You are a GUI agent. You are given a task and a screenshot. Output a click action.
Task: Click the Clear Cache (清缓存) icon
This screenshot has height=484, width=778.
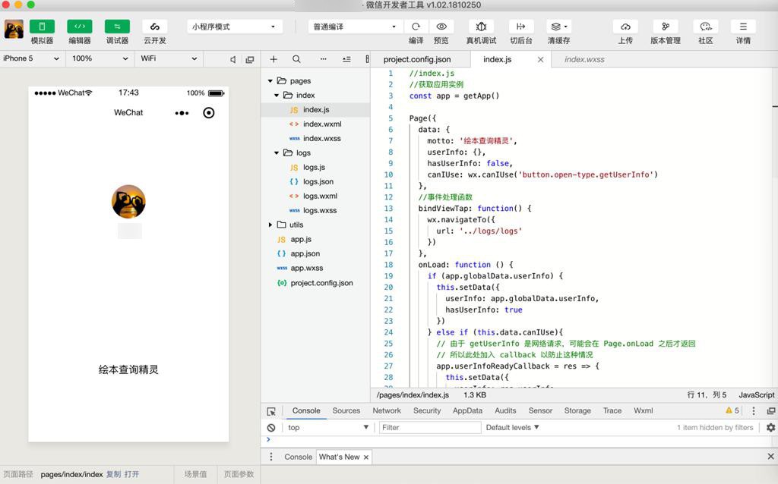(558, 27)
